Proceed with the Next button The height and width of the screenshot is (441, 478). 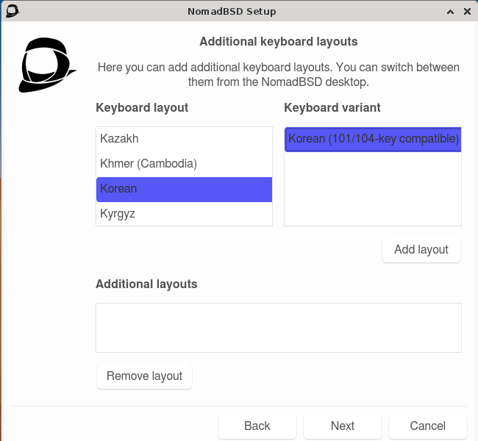343,426
